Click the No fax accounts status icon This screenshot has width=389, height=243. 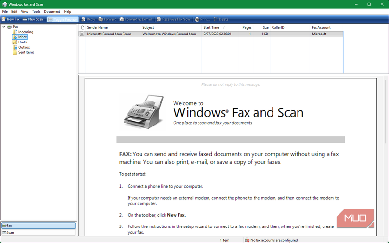tap(247, 240)
